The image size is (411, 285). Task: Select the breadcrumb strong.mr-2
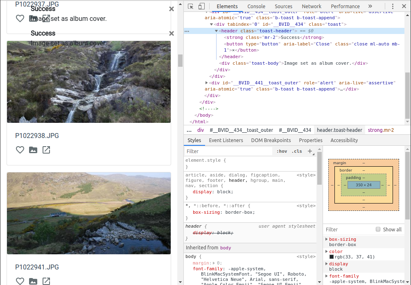pos(381,130)
